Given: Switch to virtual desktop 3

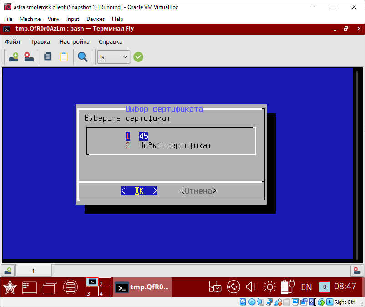Looking at the screenshot, I should (92, 292).
